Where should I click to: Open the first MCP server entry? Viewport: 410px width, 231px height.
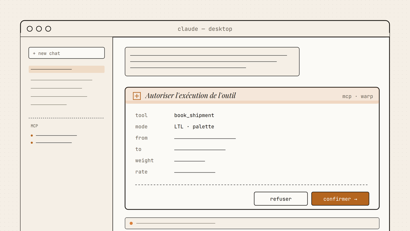[54, 136]
